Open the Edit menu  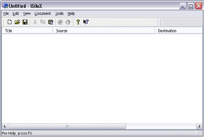tap(16, 13)
